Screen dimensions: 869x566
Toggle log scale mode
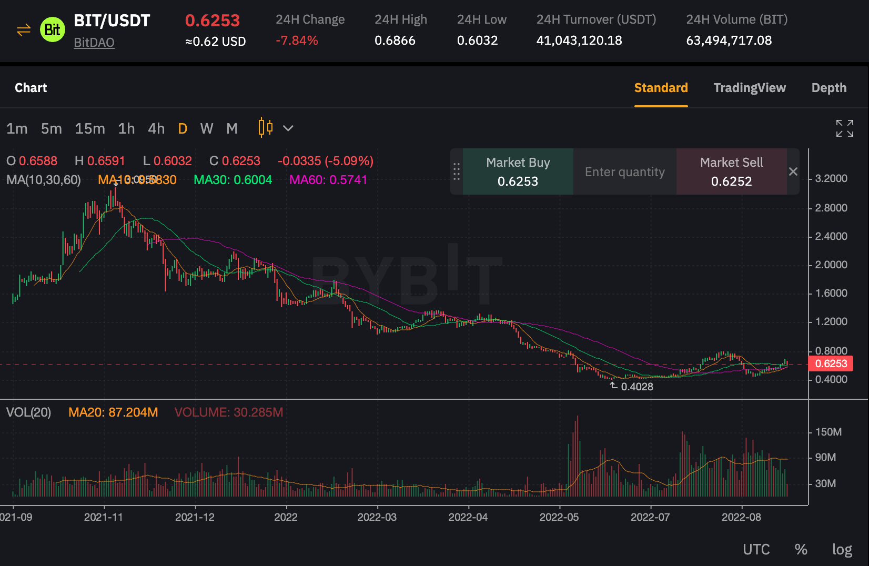click(842, 550)
